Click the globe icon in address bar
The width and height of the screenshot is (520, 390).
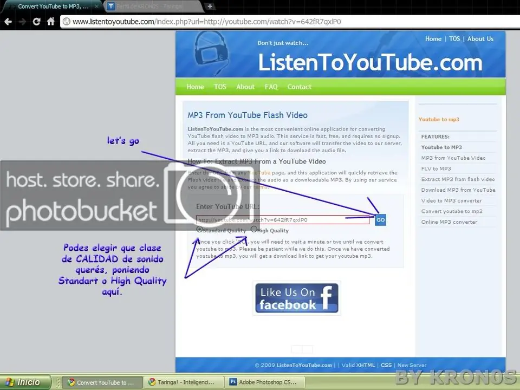[x=66, y=22]
